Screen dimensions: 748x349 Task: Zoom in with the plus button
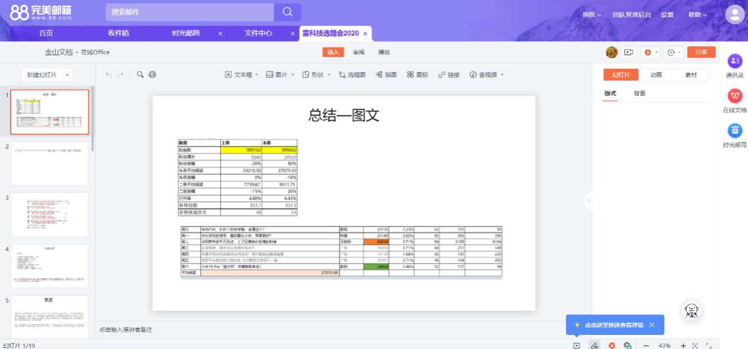point(683,345)
